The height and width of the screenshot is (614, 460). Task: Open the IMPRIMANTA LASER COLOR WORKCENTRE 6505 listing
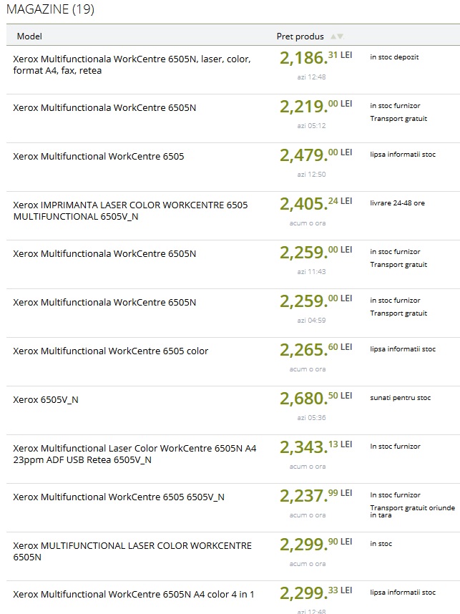point(130,210)
